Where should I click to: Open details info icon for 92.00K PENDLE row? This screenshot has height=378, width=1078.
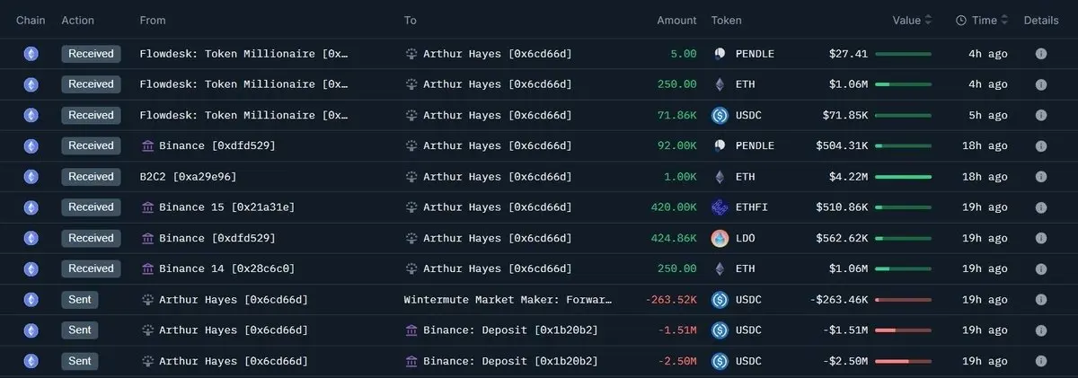click(1041, 145)
